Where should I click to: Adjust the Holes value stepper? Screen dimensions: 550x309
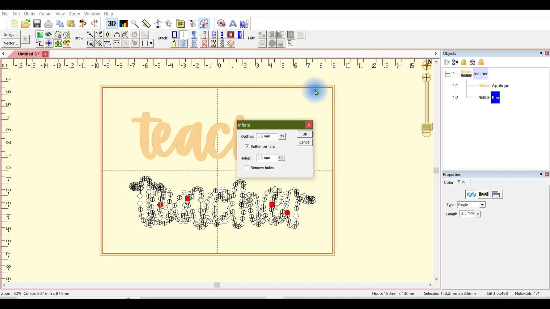281,158
